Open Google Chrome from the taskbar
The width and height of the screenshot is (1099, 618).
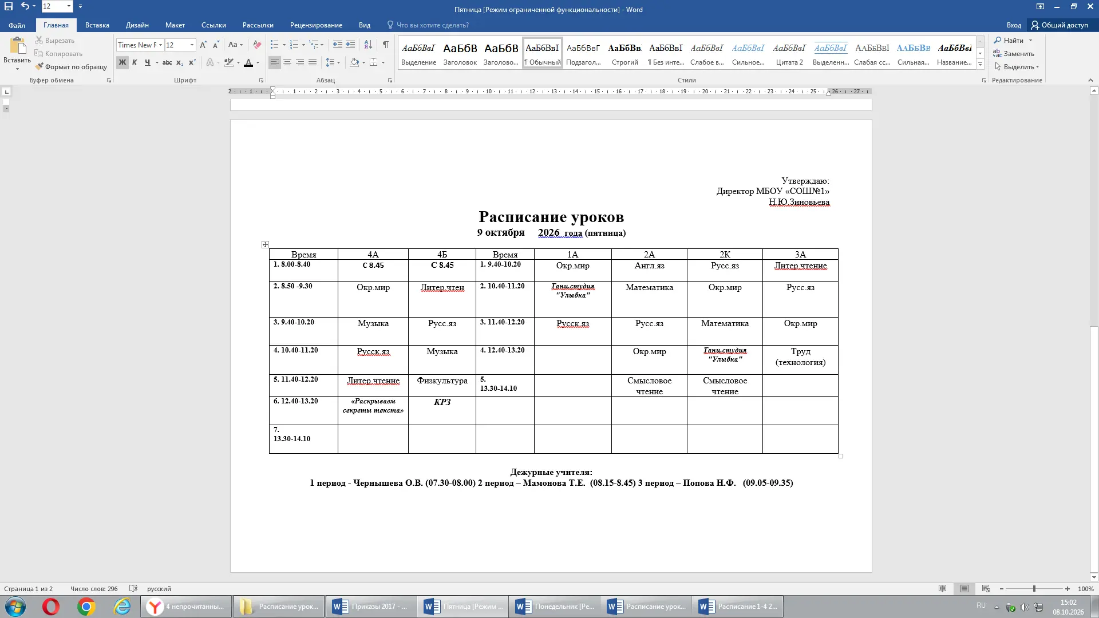86,607
